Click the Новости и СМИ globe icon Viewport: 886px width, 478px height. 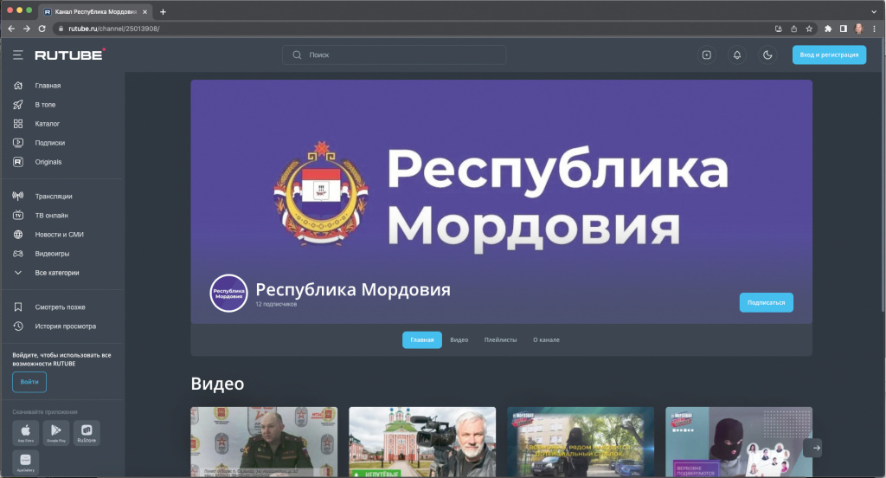(x=18, y=234)
